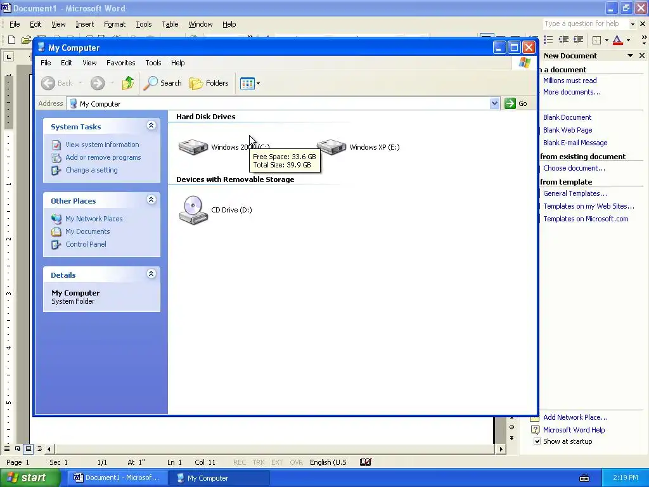Screen dimensions: 649x487
Task: Toggle the Folders pane button
Action: 209,83
